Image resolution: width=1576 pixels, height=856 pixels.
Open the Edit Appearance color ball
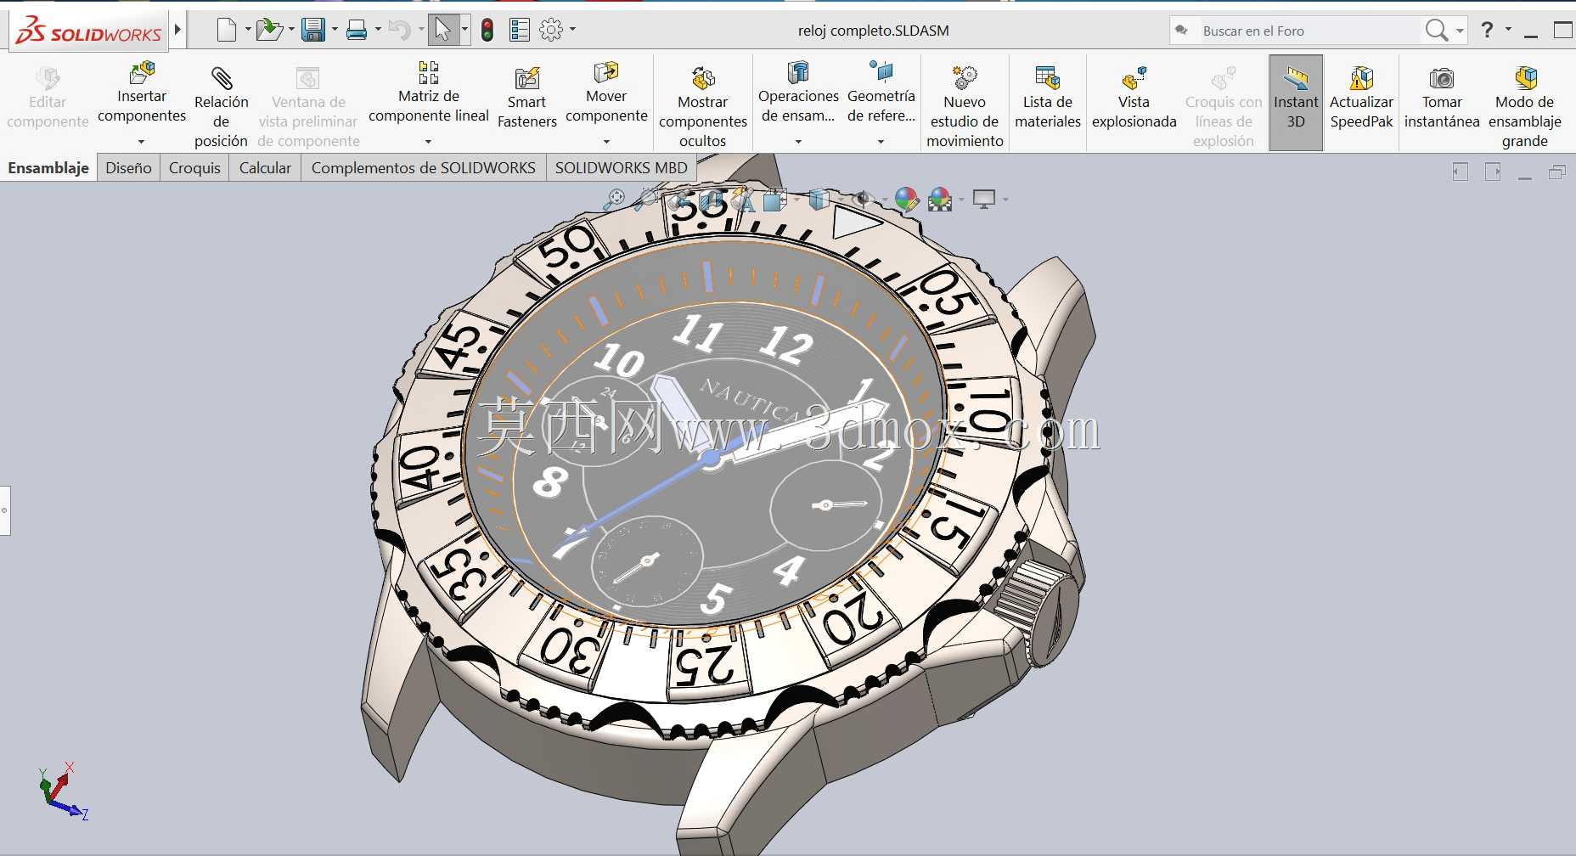pos(906,200)
